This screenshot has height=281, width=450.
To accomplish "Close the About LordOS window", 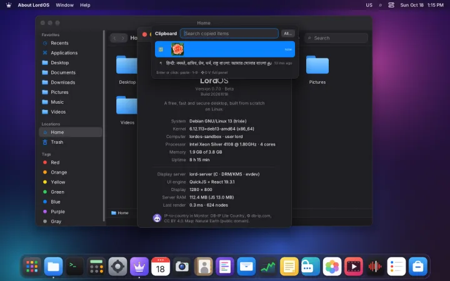I will (x=144, y=34).
